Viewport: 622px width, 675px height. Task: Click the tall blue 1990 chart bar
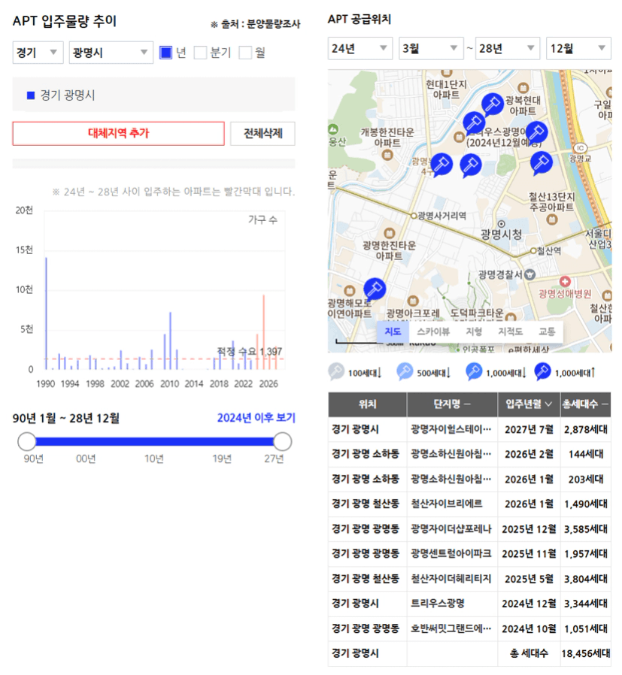(46, 313)
